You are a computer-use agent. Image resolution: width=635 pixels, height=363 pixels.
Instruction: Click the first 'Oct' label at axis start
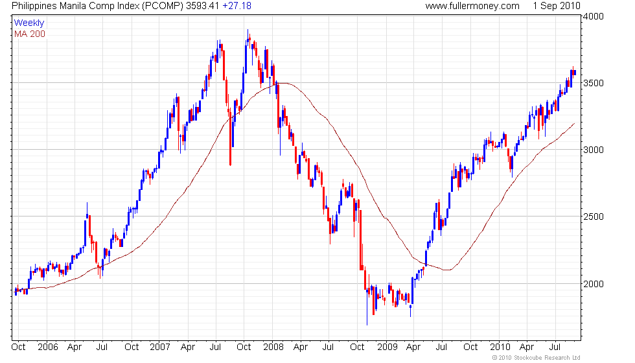tap(18, 347)
